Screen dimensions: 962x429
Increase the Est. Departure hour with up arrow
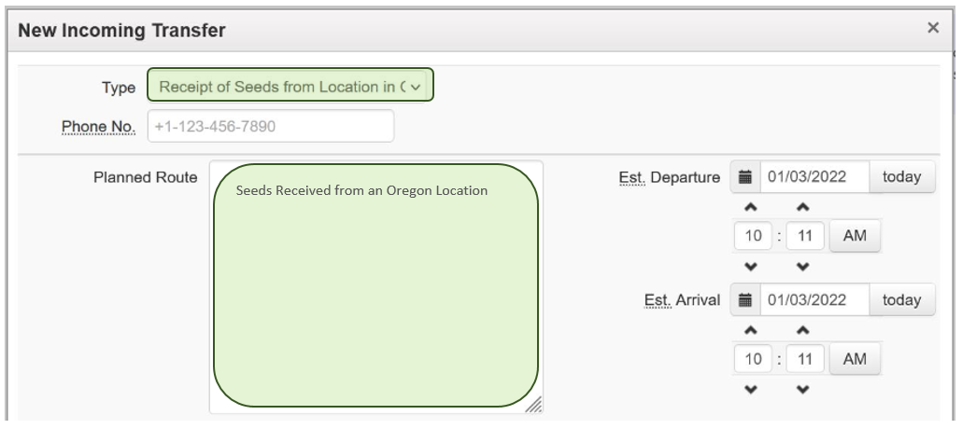point(751,208)
